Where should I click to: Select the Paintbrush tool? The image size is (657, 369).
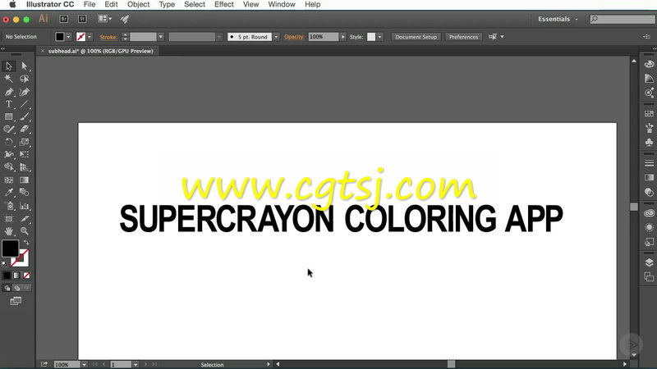coord(25,116)
